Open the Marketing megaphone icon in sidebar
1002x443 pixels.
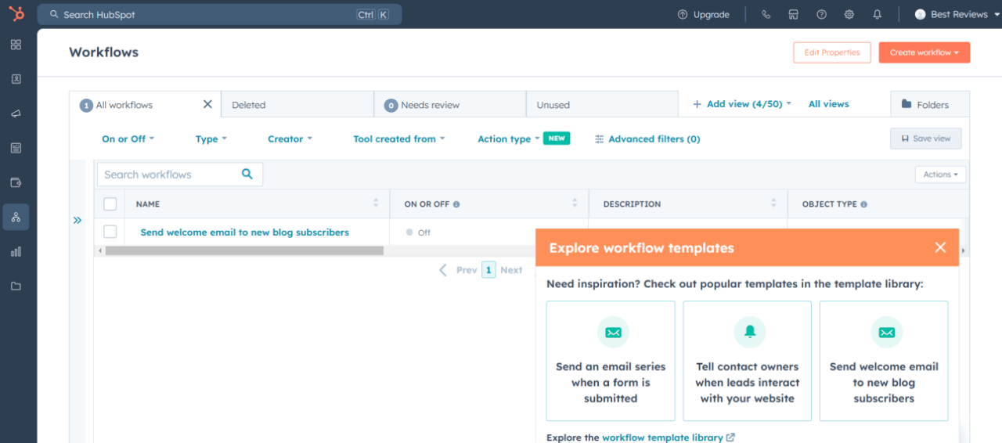(16, 113)
